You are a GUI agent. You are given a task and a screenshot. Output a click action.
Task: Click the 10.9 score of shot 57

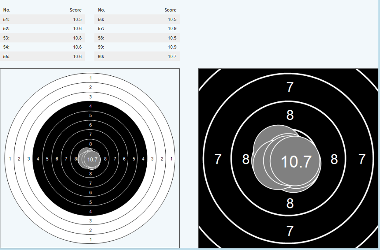(x=172, y=28)
